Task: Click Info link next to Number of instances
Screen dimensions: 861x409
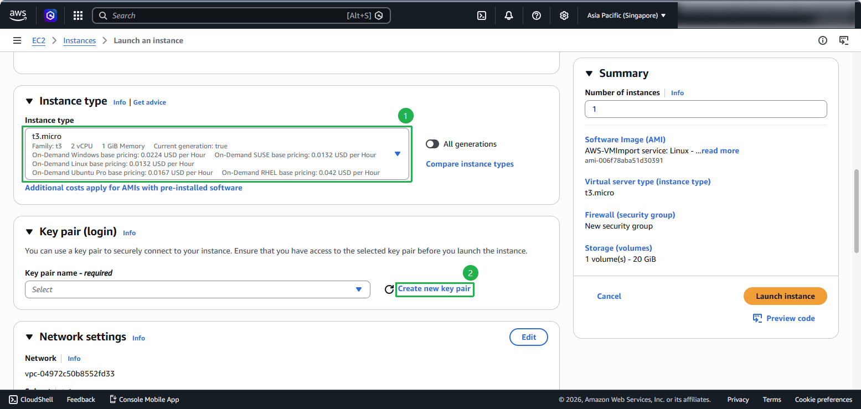Action: (x=677, y=93)
